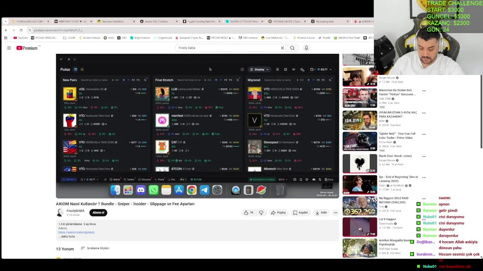Open the Spider-Noir trailer thumbnail
Viewport: 483px width, 271px height.
point(360,141)
